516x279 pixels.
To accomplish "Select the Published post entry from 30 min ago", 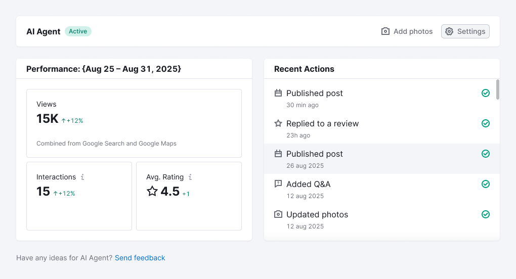I will coord(382,98).
